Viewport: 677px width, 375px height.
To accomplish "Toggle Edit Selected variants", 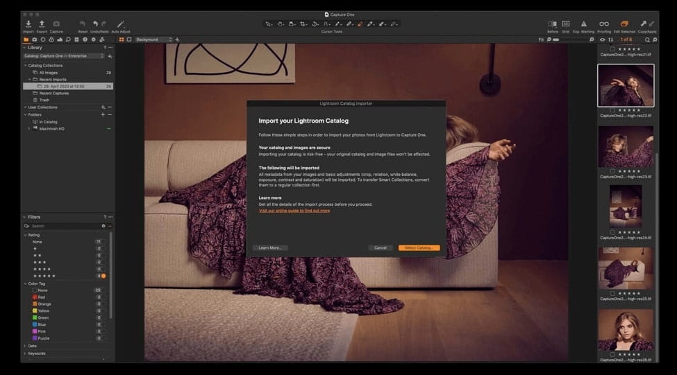I will (x=624, y=24).
